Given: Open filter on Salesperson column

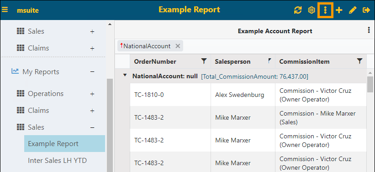Looking at the screenshot, I should (x=270, y=61).
